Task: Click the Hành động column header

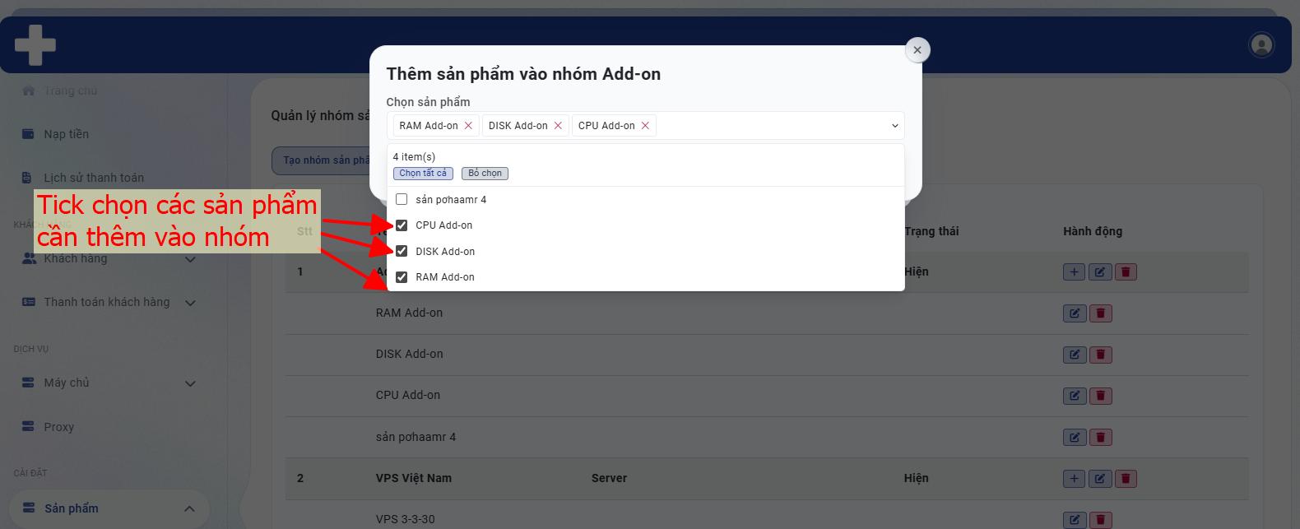Action: point(1093,231)
